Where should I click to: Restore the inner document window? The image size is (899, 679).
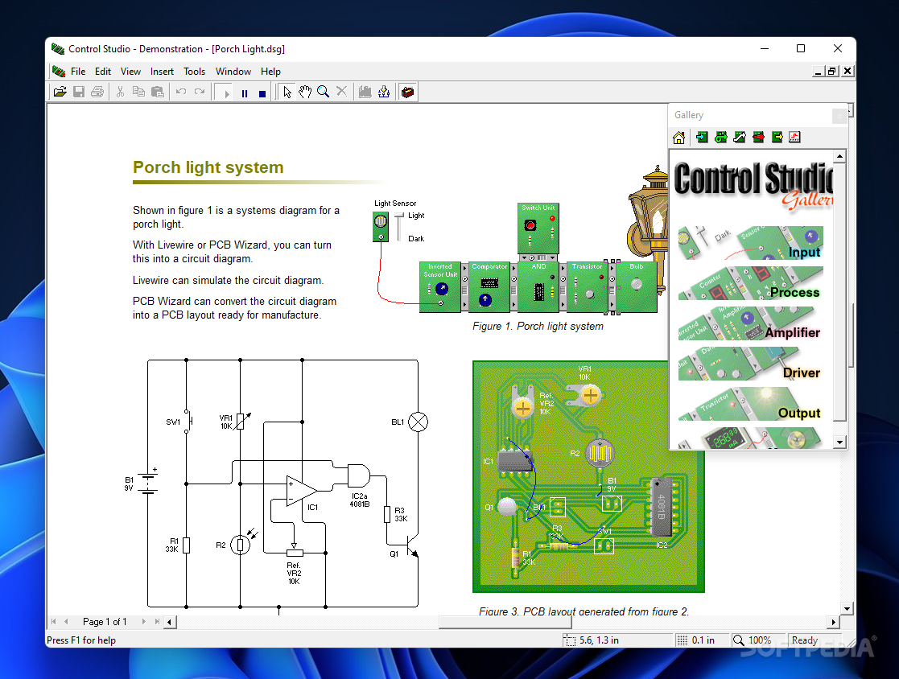[832, 71]
